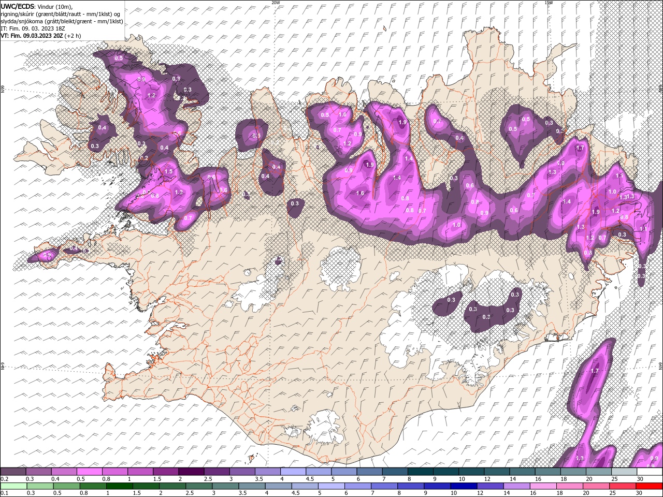Click the 1.5 map value in western fjords
663x497 pixels.
(168, 171)
